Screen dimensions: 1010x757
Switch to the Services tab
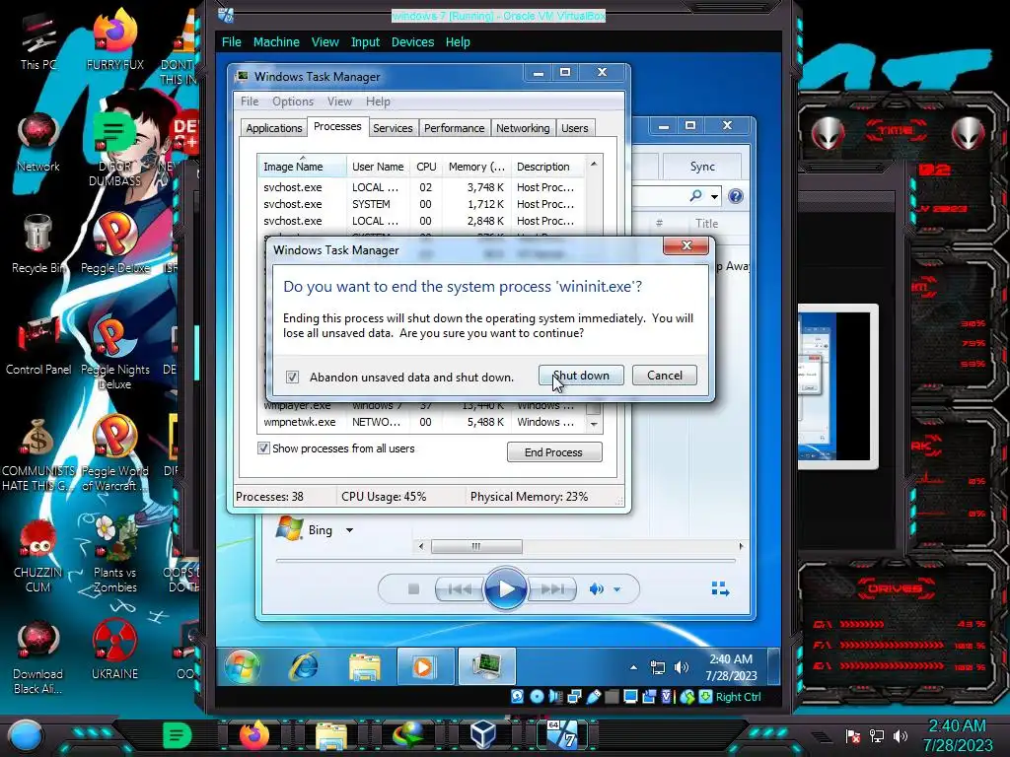pyautogui.click(x=393, y=128)
